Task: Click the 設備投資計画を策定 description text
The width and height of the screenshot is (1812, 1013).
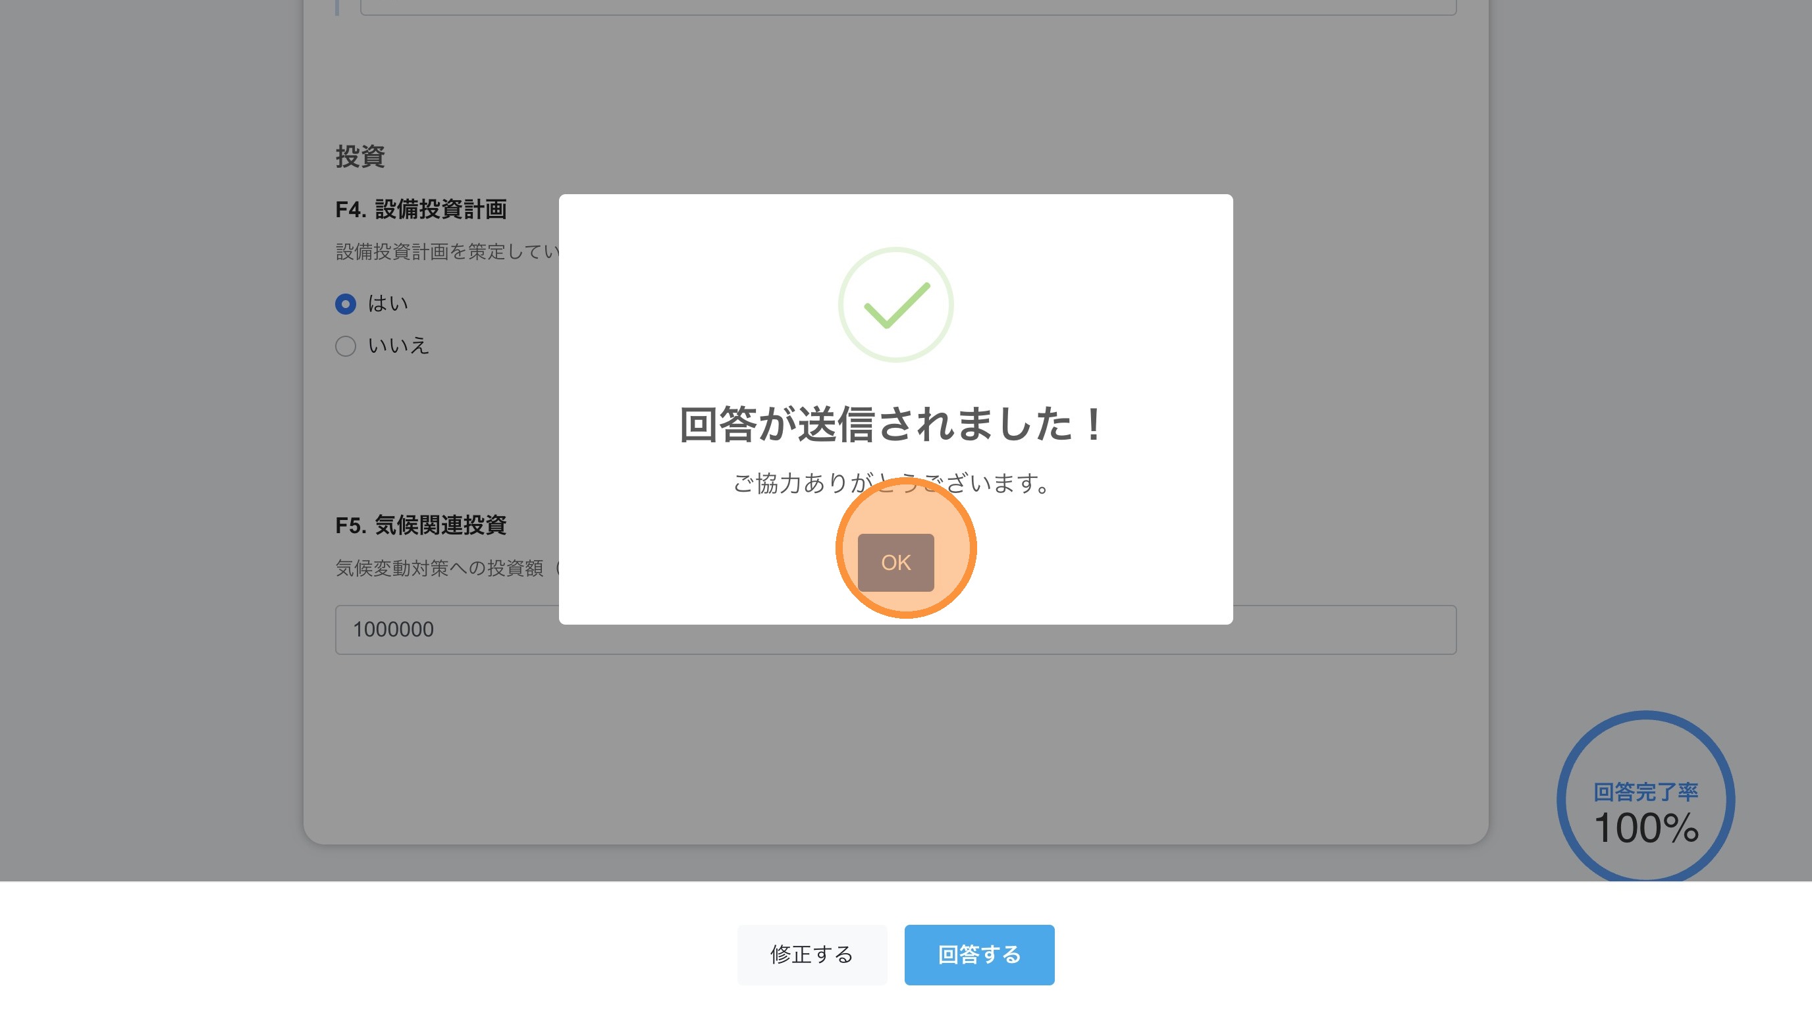Action: (447, 251)
